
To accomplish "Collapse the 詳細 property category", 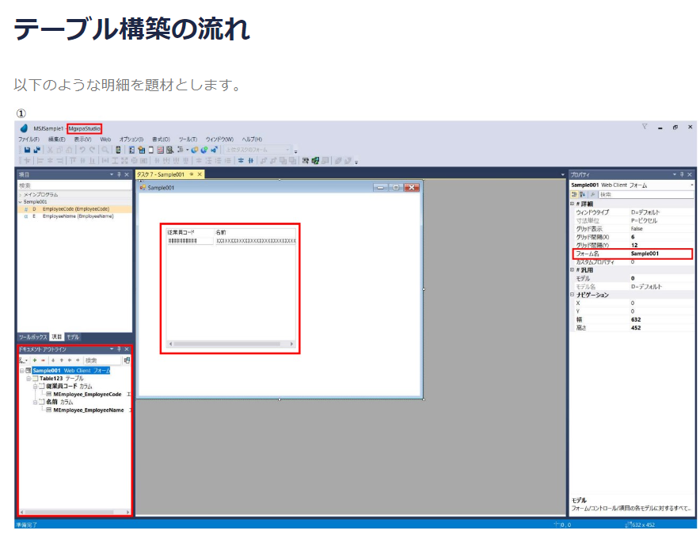I will click(573, 204).
